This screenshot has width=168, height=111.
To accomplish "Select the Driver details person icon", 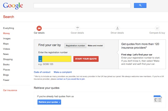I will point(117,28).
